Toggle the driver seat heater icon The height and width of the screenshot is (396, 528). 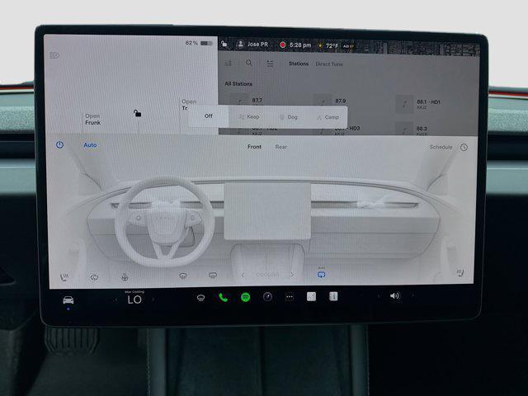coord(64,277)
